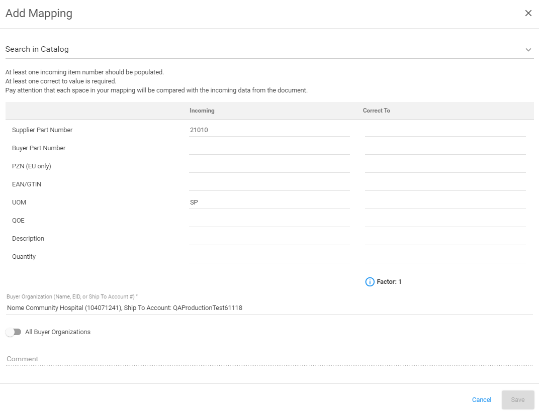
Task: Click the incoming Supplier Part Number field
Action: [269, 130]
